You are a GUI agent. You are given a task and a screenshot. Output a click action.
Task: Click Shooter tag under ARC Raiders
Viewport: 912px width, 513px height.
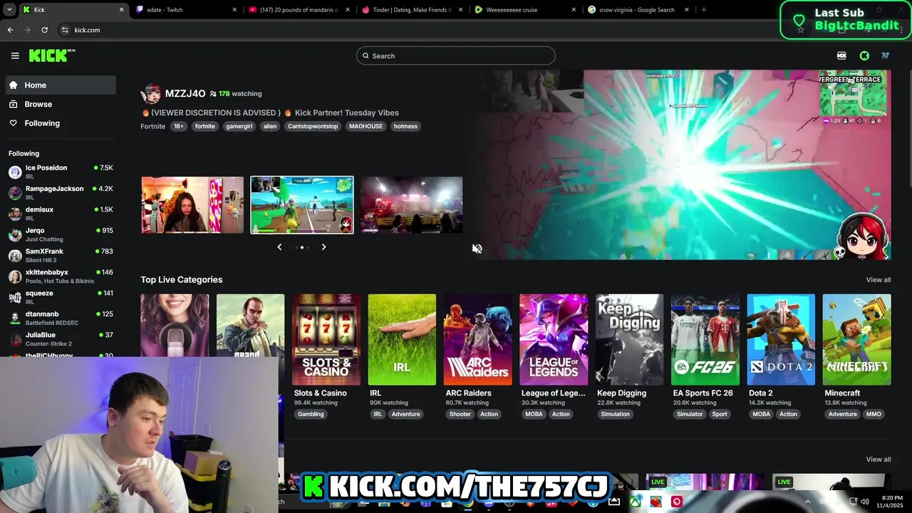[x=460, y=414]
